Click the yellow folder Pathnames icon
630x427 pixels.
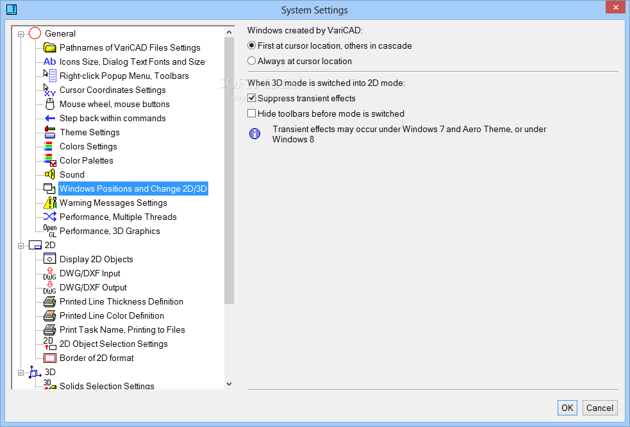pyautogui.click(x=49, y=47)
